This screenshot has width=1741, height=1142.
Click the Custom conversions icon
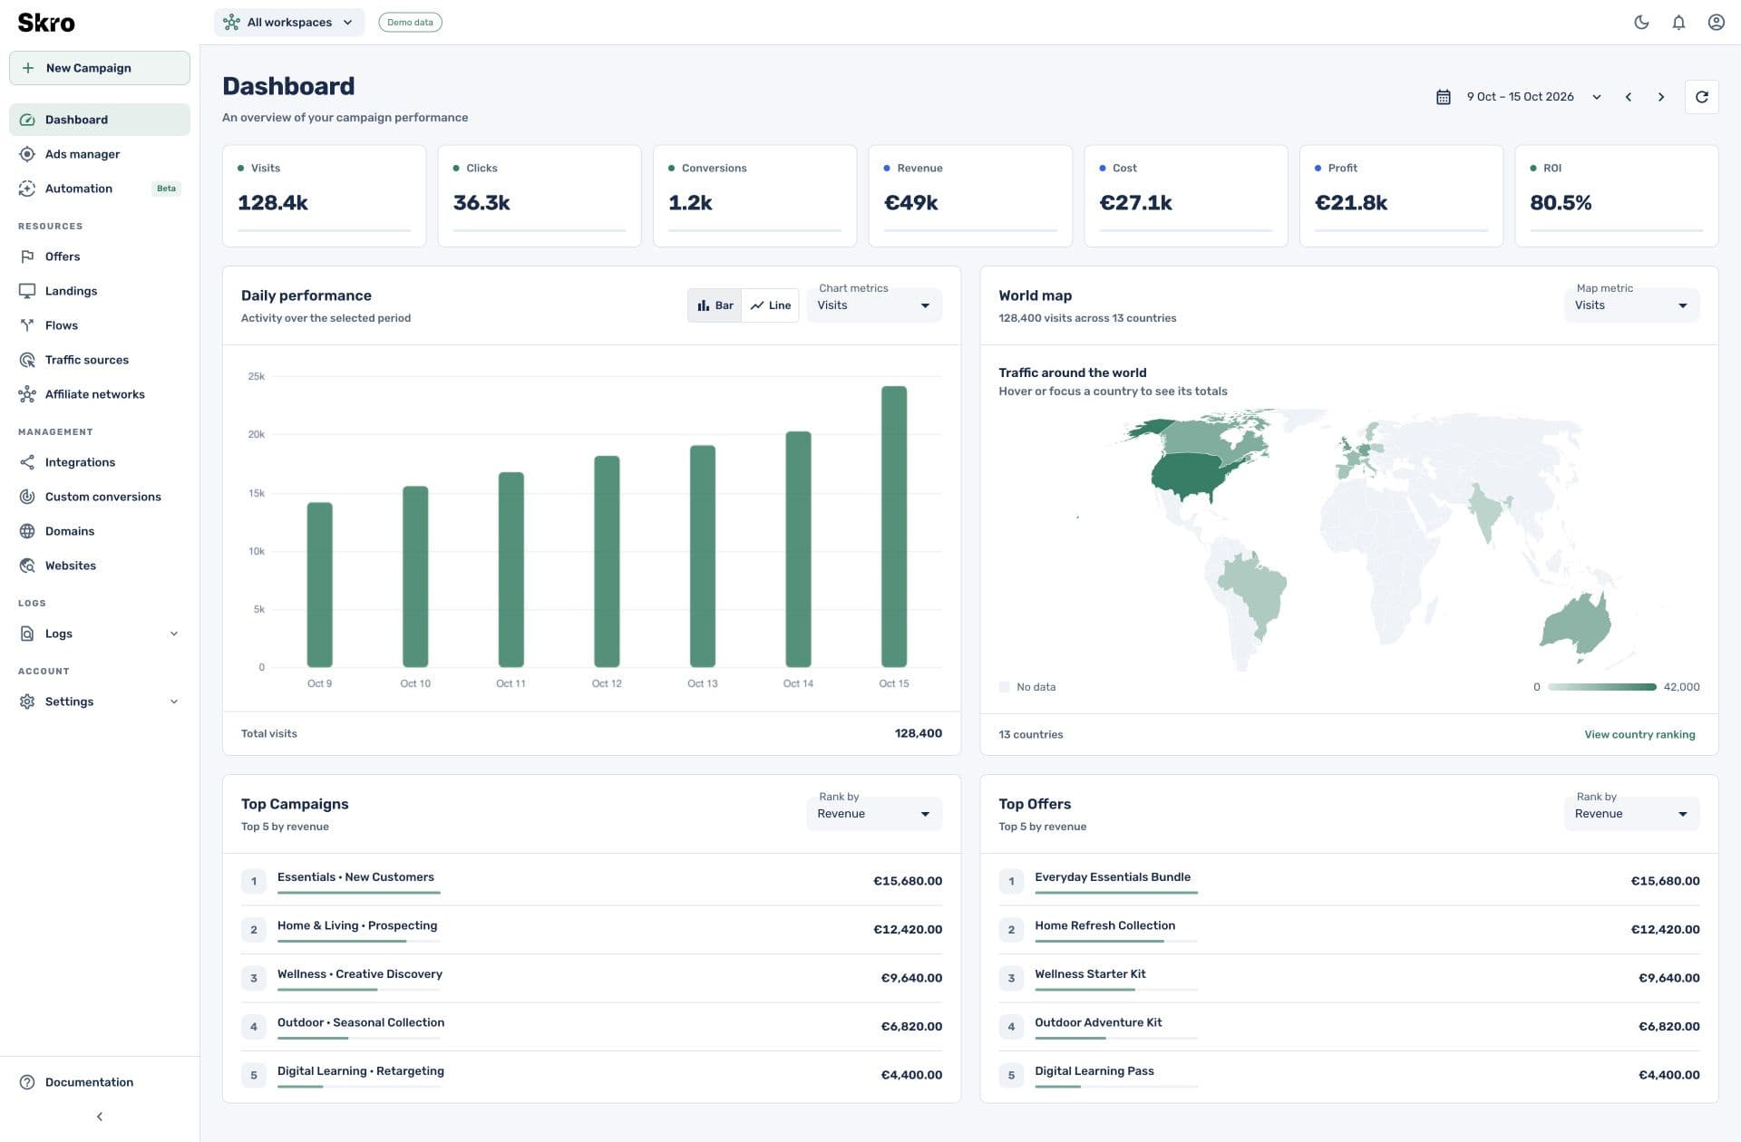click(x=27, y=497)
